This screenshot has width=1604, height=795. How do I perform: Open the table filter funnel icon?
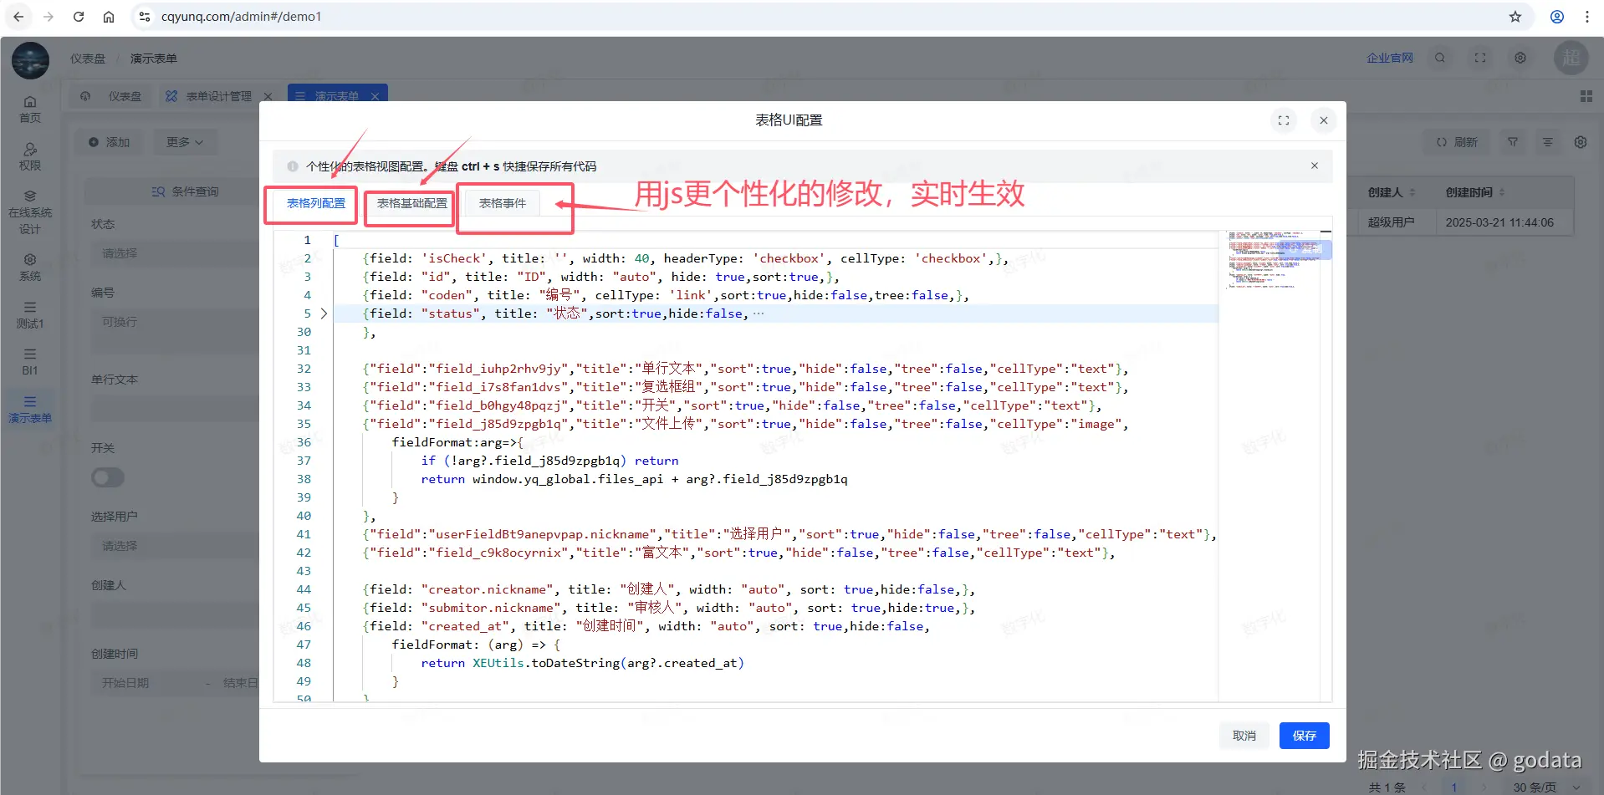pyautogui.click(x=1512, y=142)
